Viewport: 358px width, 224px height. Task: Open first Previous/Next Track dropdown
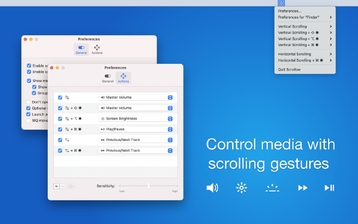coord(135,140)
